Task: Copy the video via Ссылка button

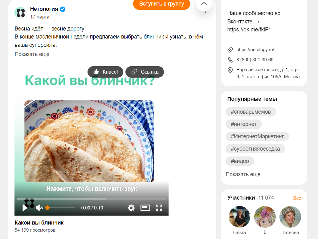Action: [145, 72]
